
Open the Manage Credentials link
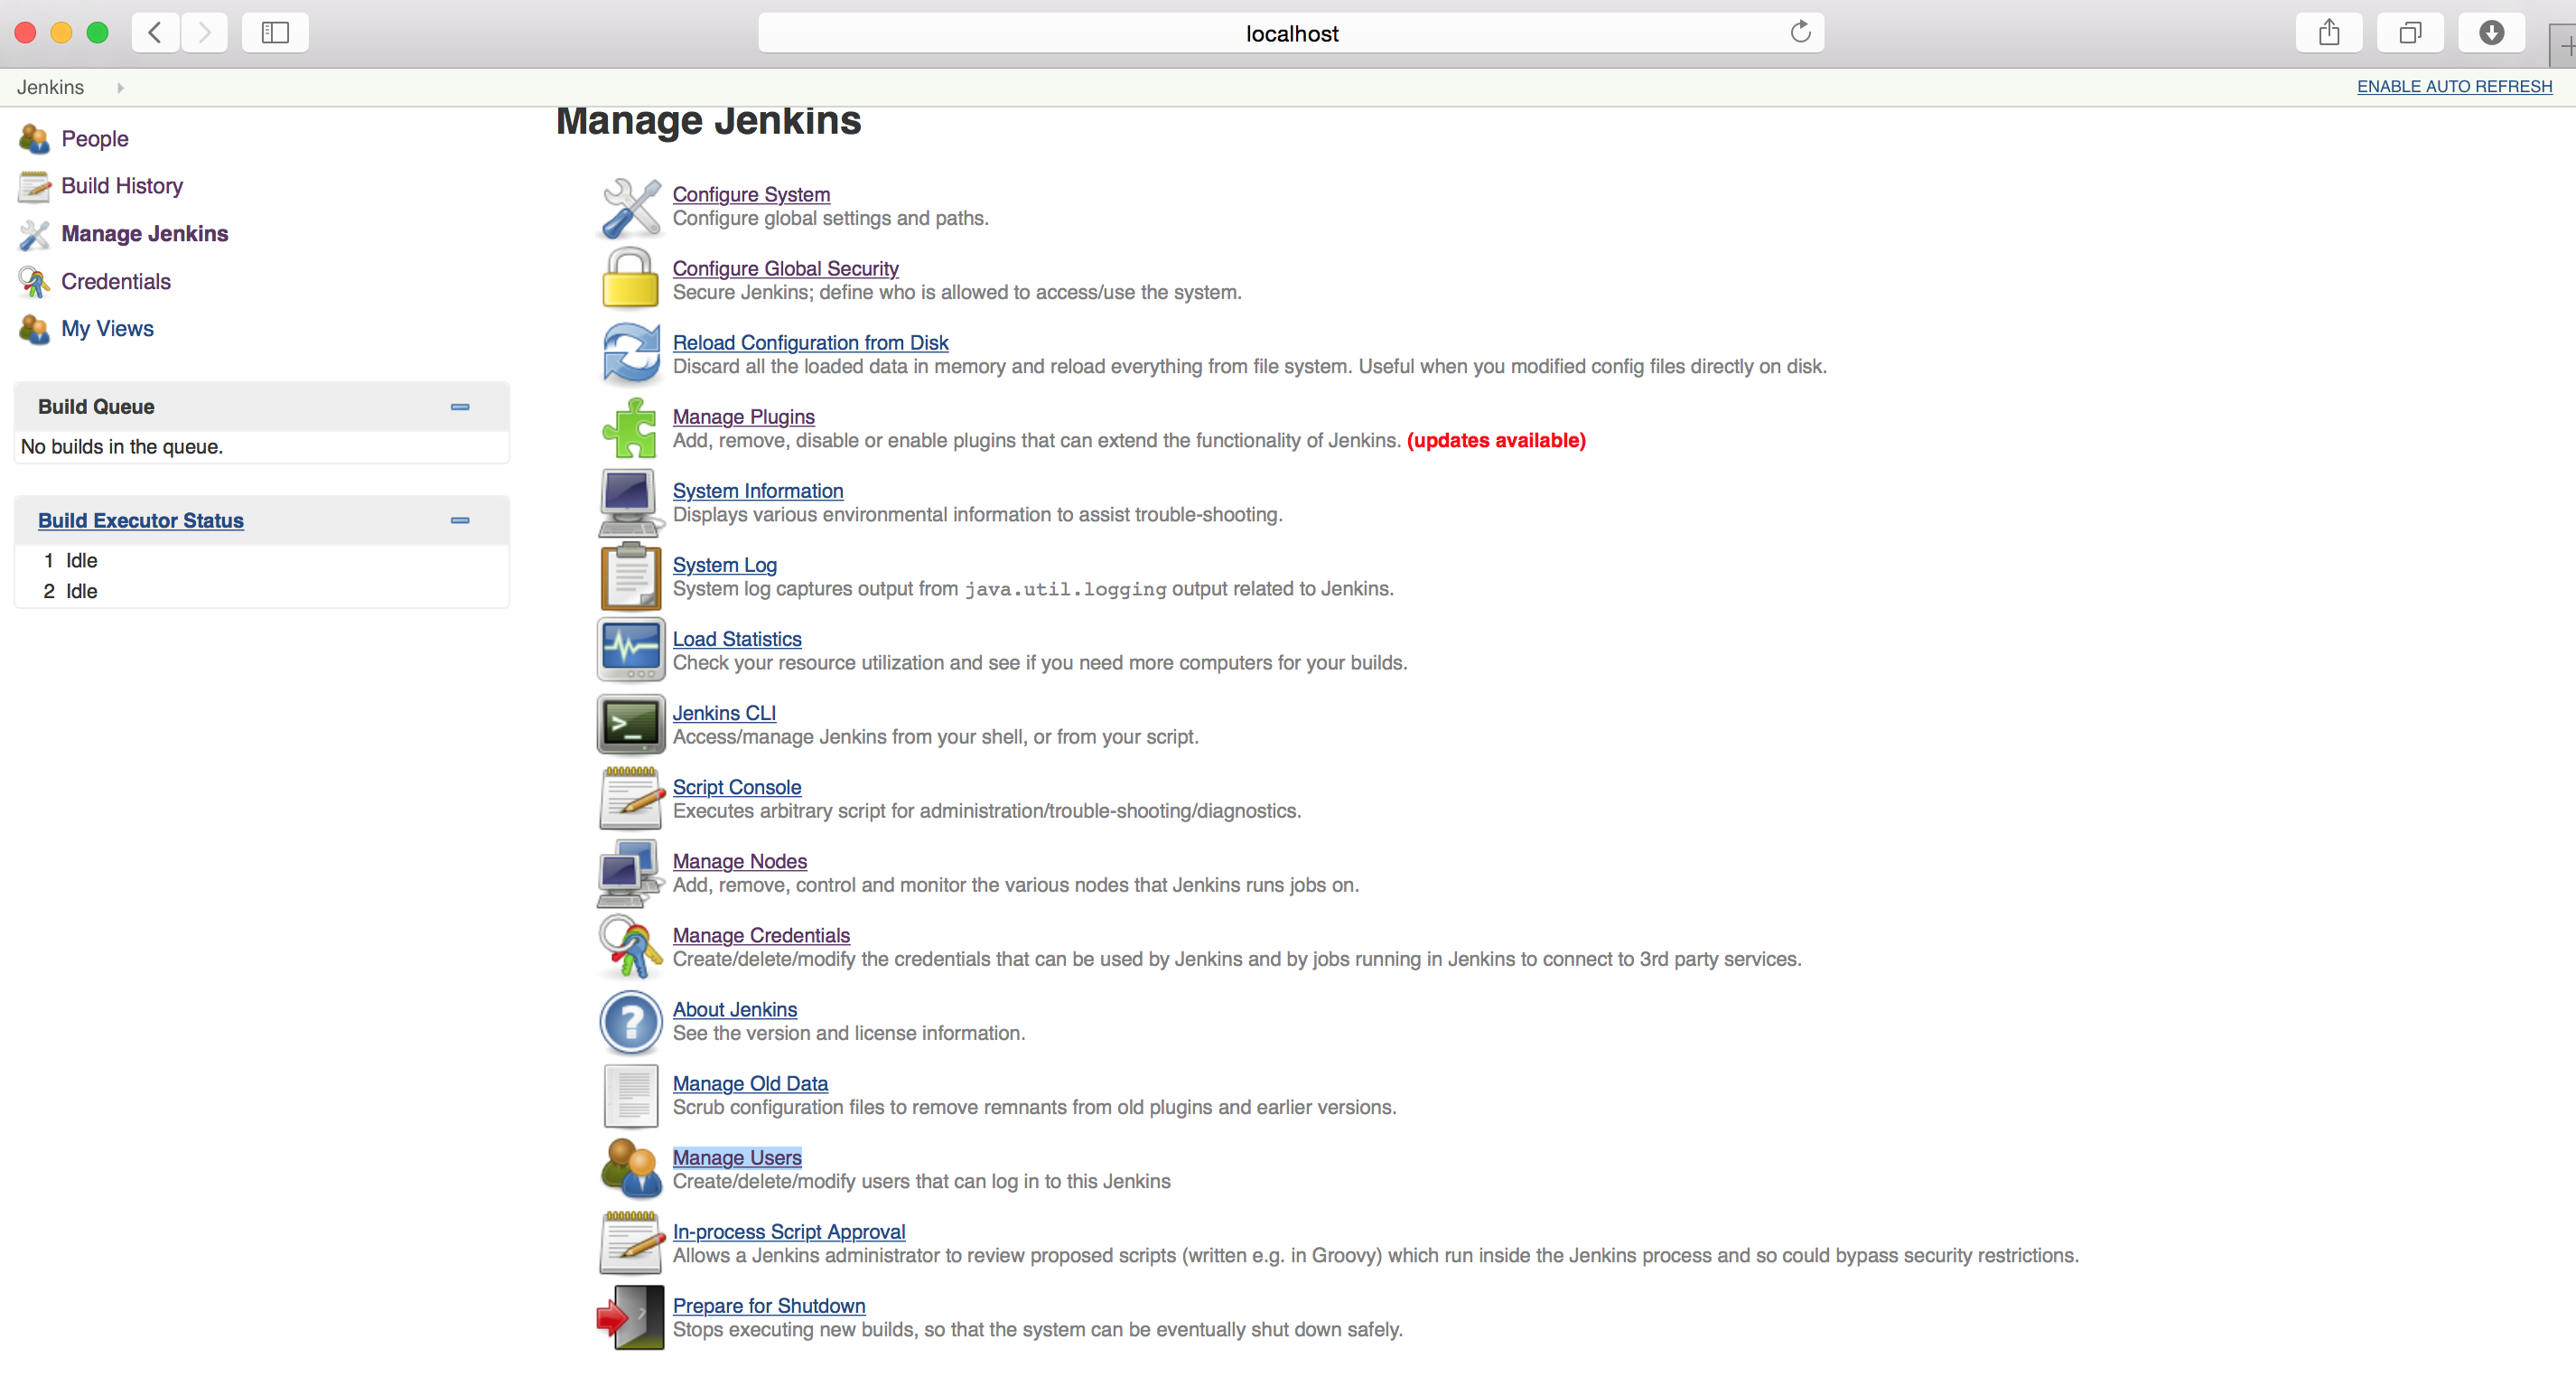click(761, 935)
